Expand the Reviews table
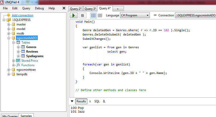The height and width of the screenshot is (117, 216). pos(18,52)
